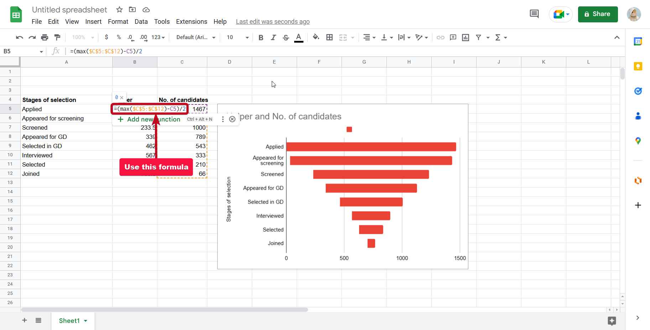Open the All Sheets list icon

pos(38,320)
